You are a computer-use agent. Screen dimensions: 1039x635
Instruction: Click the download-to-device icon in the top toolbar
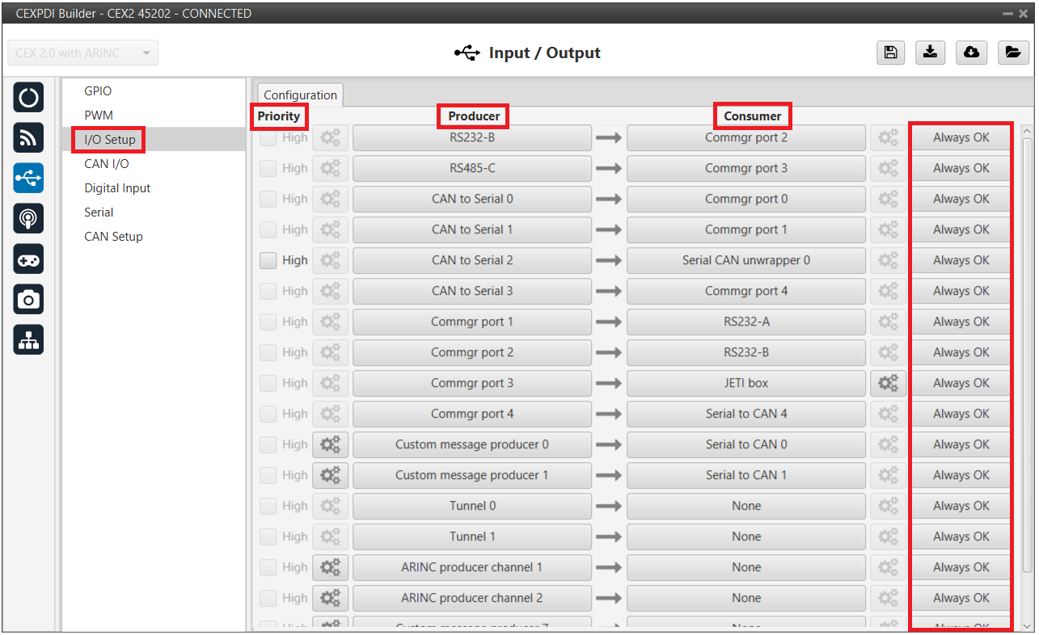pyautogui.click(x=931, y=53)
